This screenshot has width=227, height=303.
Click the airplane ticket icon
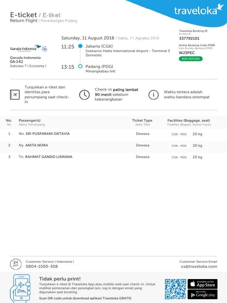tap(14, 95)
